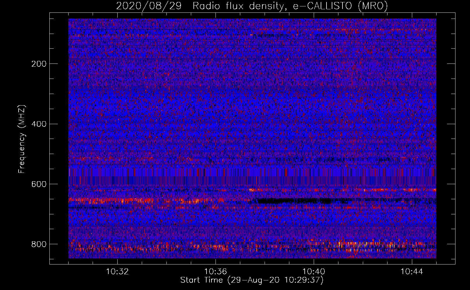Click the 10:32 time tick label
The image size is (470, 290).
click(x=117, y=272)
